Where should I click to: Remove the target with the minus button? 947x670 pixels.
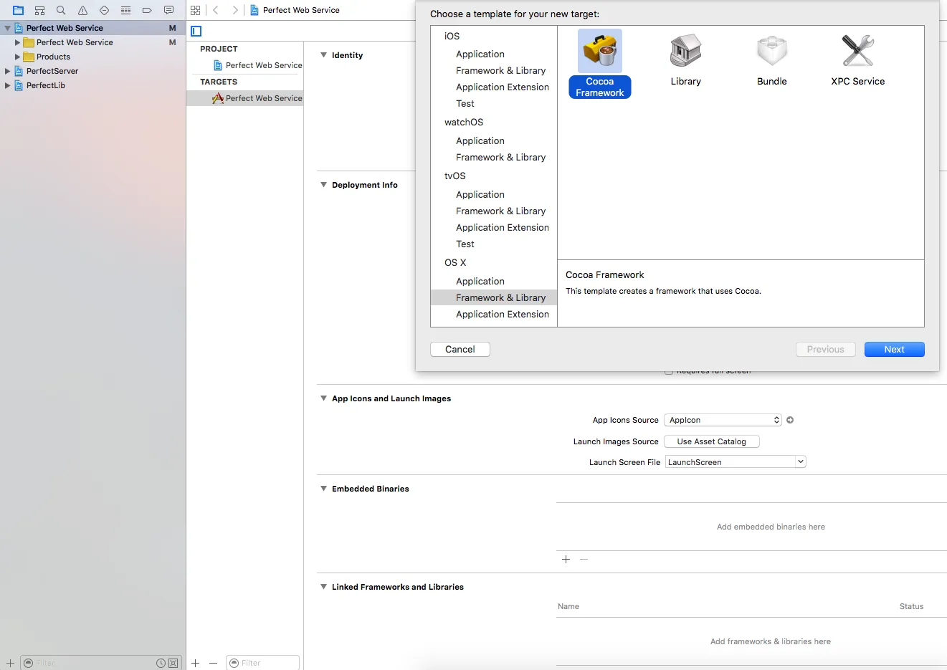point(213,663)
